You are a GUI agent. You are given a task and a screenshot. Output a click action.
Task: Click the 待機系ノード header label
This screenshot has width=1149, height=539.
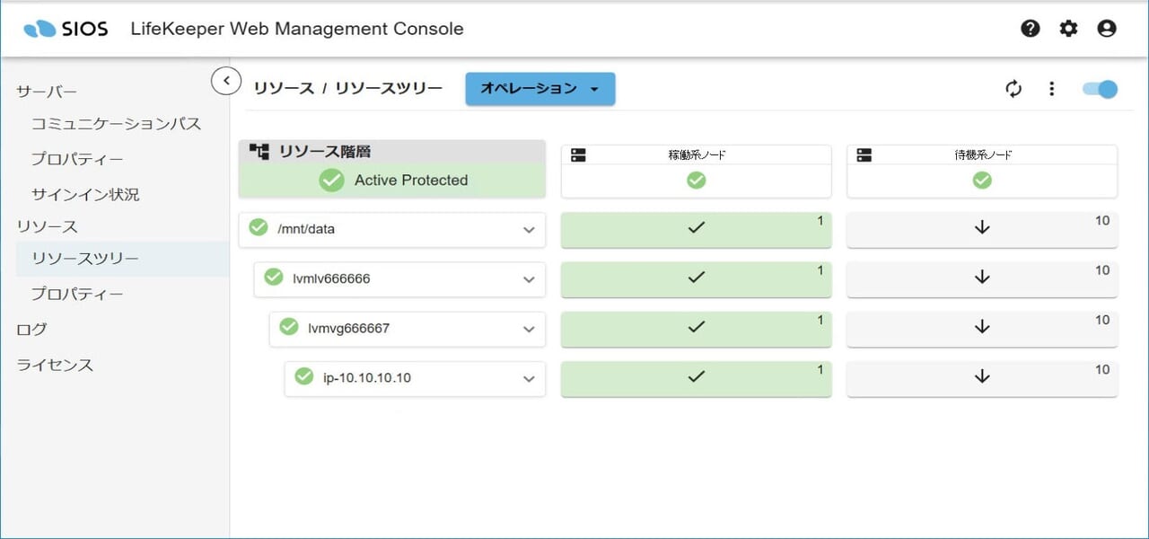[982, 155]
